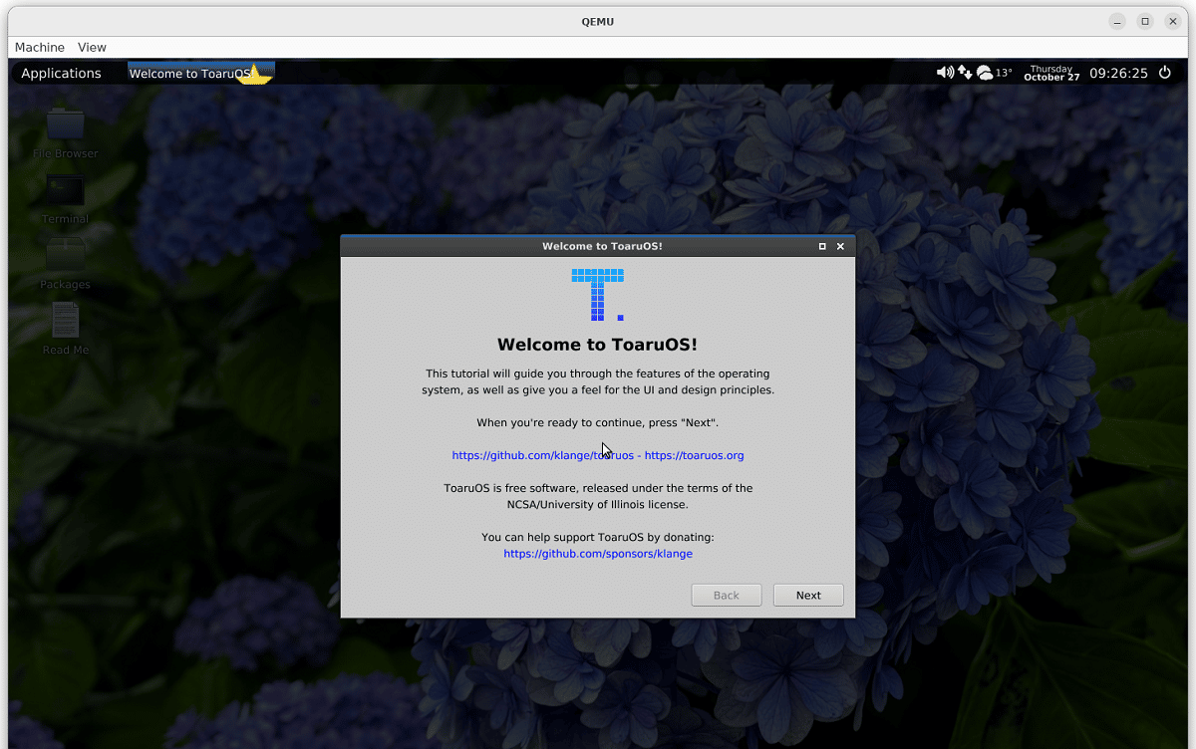1196x749 pixels.
Task: Open the File Browser desktop icon
Action: point(66,131)
